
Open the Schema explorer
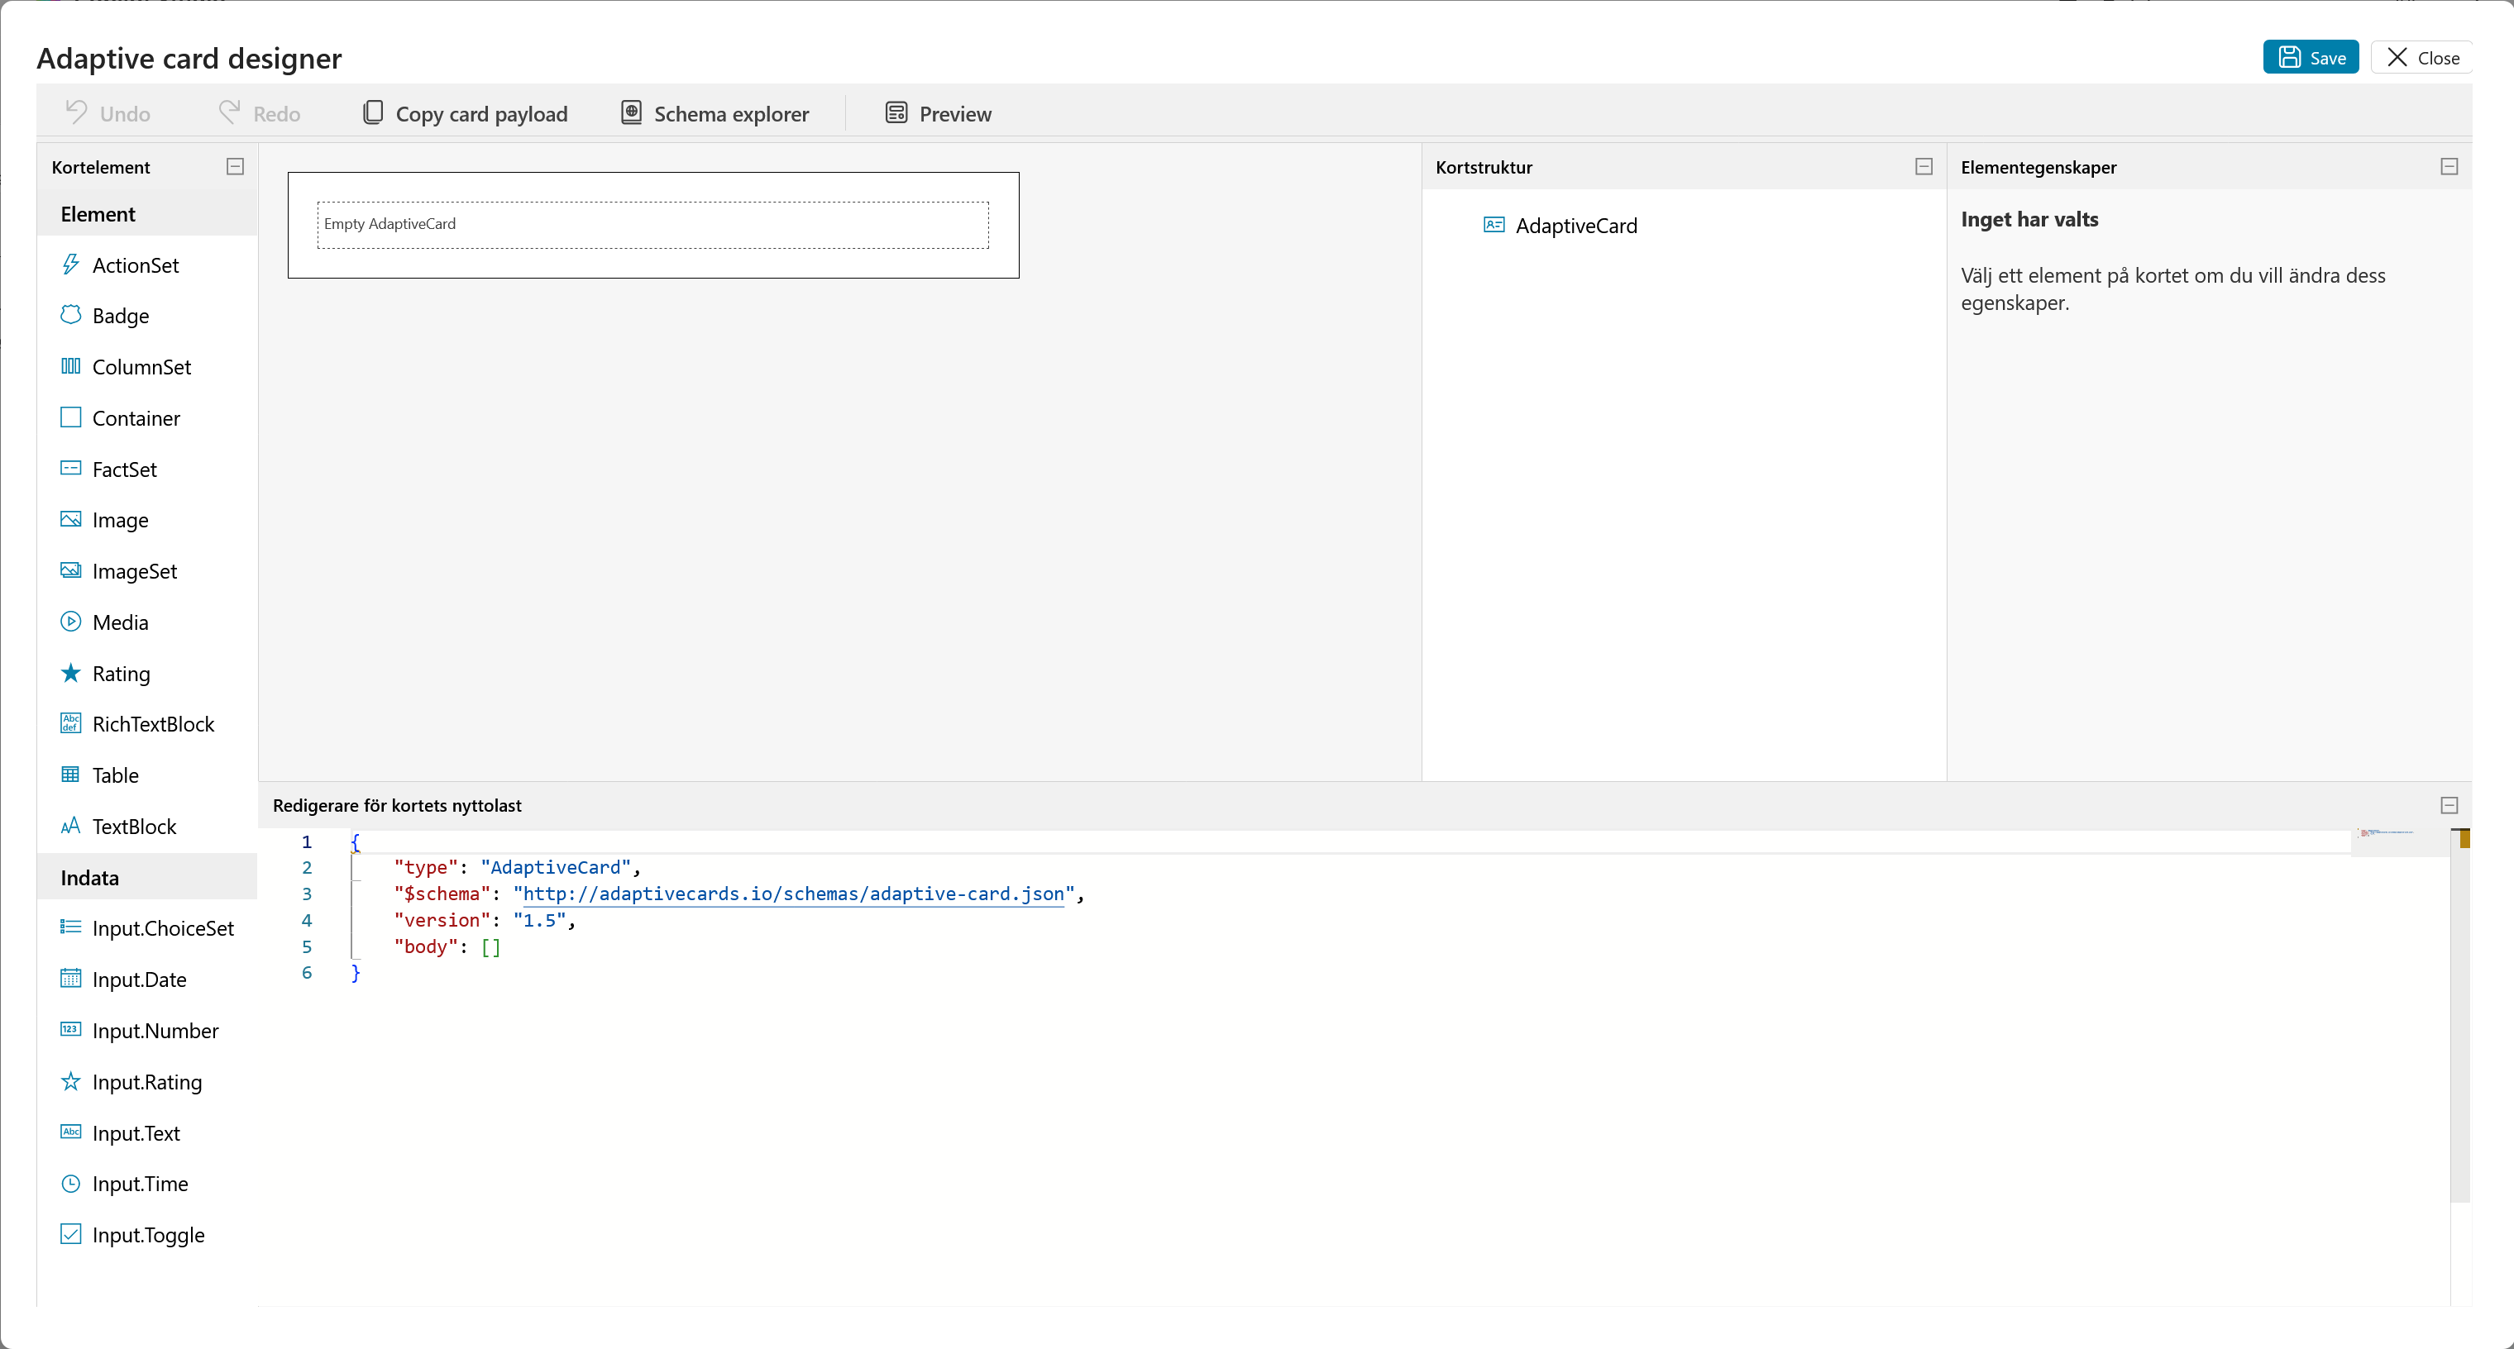coord(715,113)
